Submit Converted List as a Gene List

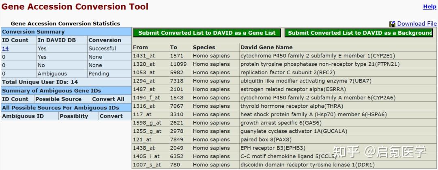click(x=207, y=33)
